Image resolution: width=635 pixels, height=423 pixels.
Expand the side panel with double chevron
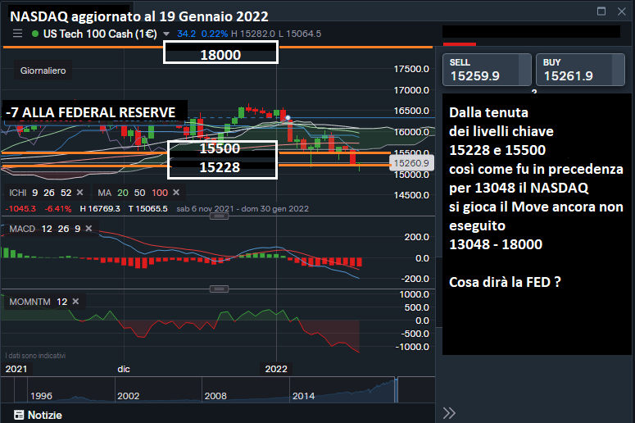[449, 413]
